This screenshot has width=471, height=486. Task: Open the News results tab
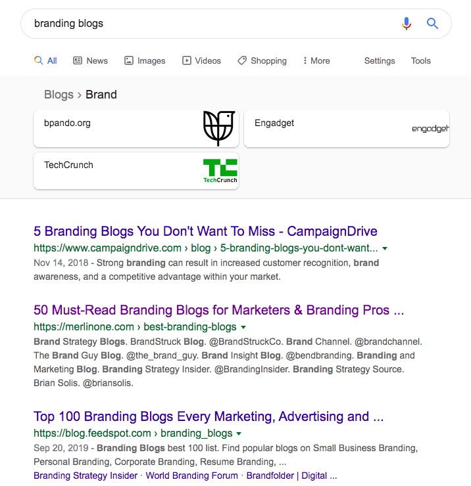(x=90, y=60)
